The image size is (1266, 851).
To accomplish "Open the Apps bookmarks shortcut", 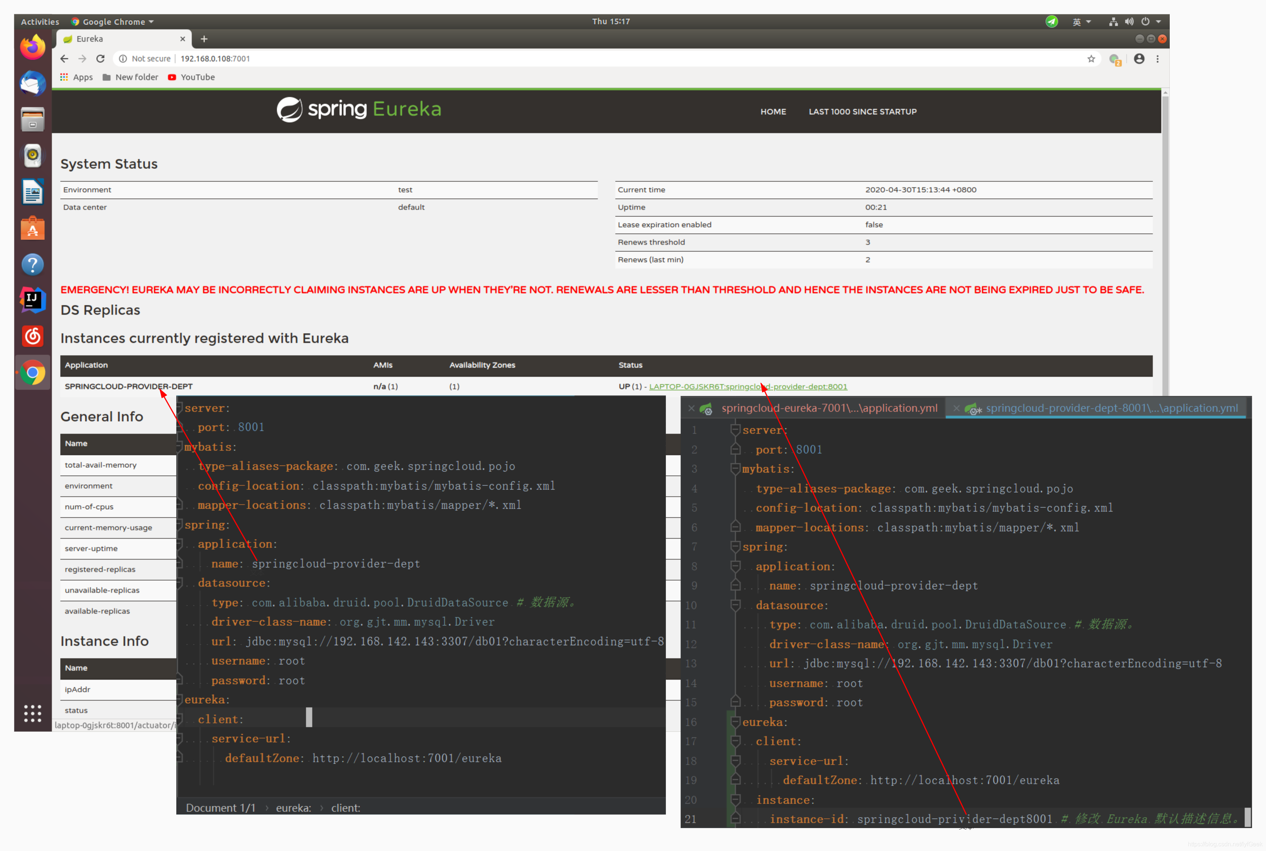I will click(x=76, y=77).
